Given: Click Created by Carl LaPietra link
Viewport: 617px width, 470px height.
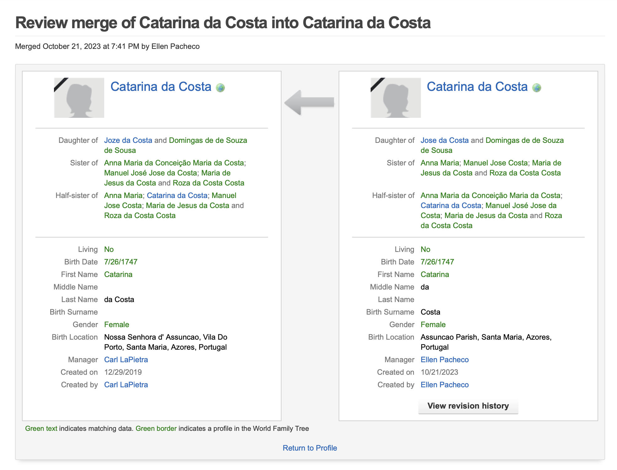Looking at the screenshot, I should click(x=126, y=385).
